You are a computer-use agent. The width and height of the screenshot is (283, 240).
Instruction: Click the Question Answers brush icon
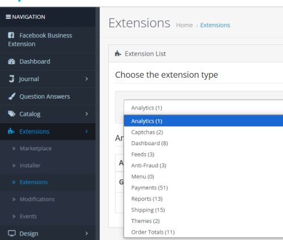tap(12, 96)
